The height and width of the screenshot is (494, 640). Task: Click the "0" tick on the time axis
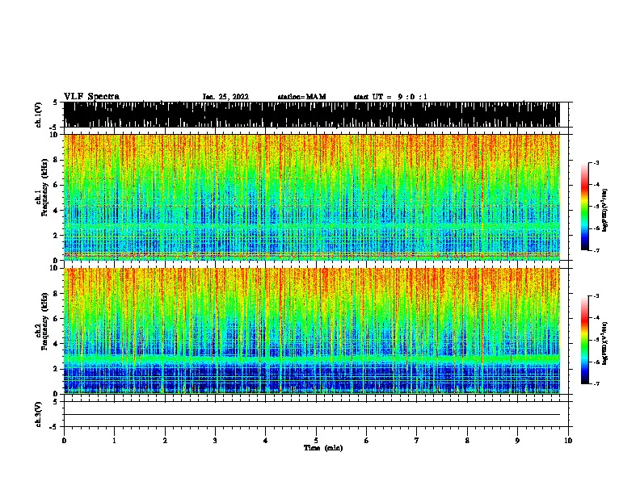tap(64, 441)
